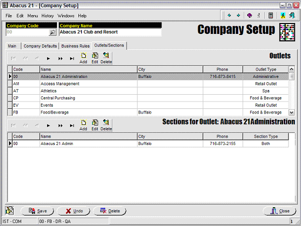Viewport: 301px width, 226px height.
Task: Jump to last outlet record
Action: click(72, 59)
